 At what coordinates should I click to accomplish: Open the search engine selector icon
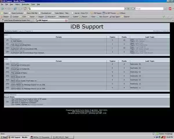[x=133, y=8]
